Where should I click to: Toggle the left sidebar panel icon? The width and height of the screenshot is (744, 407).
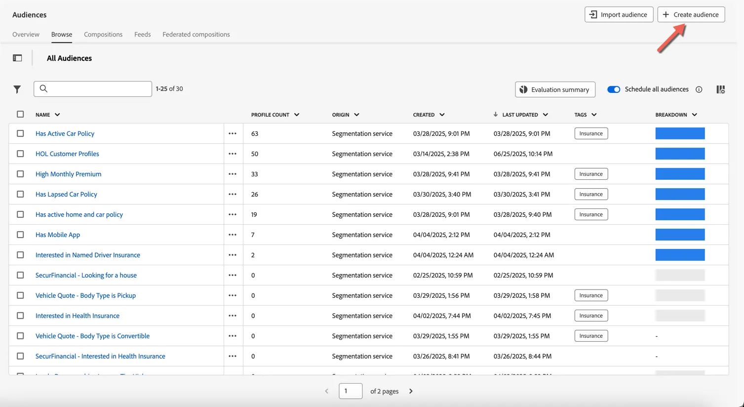click(17, 58)
